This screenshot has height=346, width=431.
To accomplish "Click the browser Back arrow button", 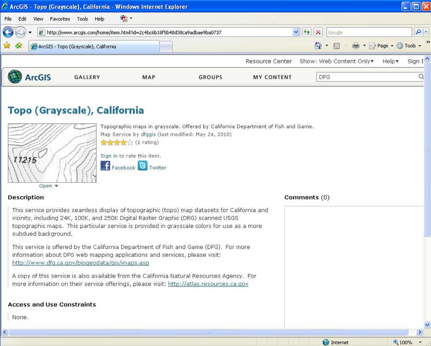I will pyautogui.click(x=8, y=33).
